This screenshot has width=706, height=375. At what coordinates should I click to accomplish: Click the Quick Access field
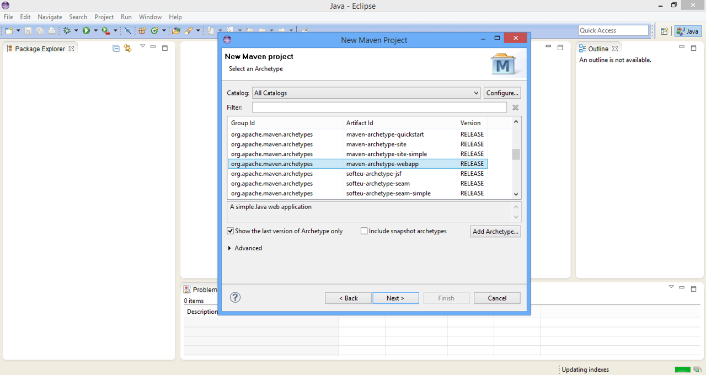click(613, 30)
